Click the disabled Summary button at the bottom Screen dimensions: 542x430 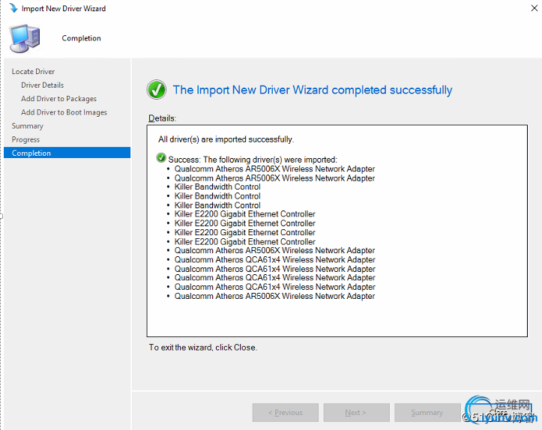click(427, 412)
